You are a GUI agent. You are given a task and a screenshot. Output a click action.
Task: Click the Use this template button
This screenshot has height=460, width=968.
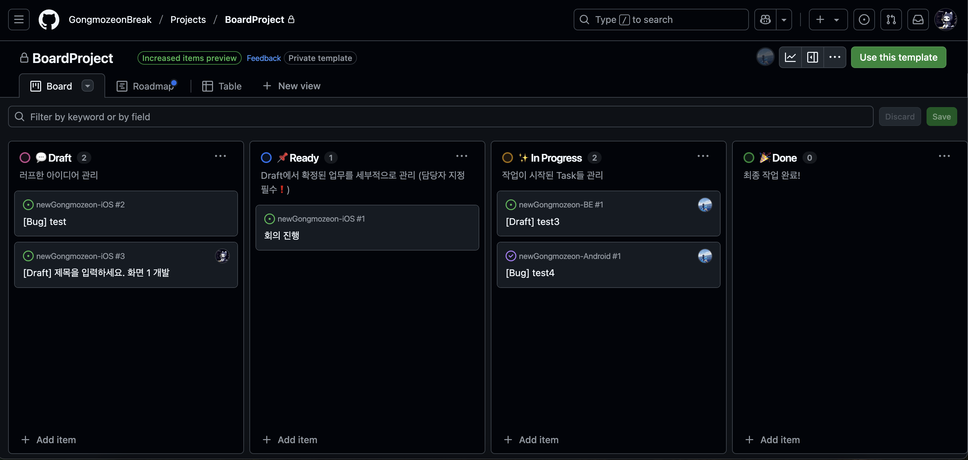(898, 58)
